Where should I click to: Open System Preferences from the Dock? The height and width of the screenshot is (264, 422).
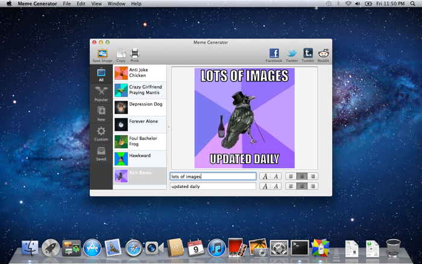[x=279, y=248]
